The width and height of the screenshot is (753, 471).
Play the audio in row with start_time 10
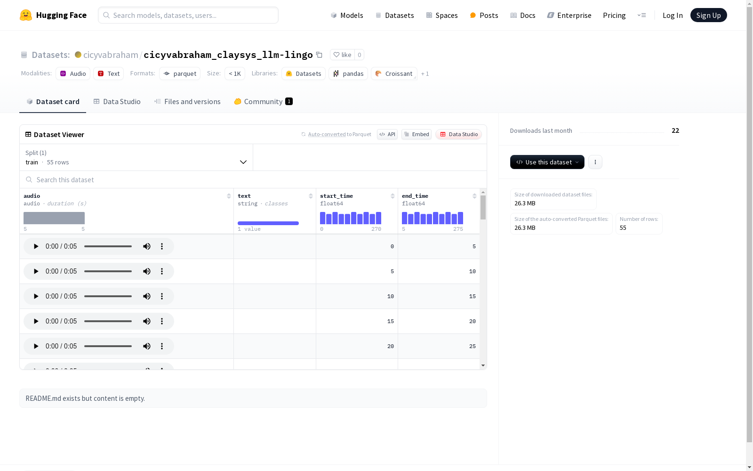click(x=36, y=296)
